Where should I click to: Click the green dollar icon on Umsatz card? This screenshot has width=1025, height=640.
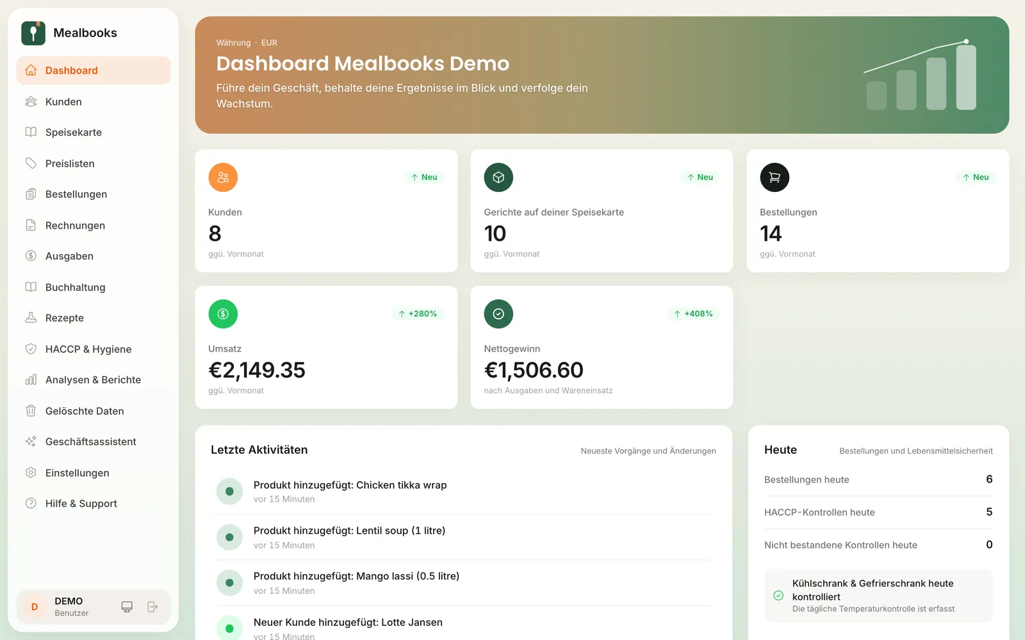tap(223, 314)
